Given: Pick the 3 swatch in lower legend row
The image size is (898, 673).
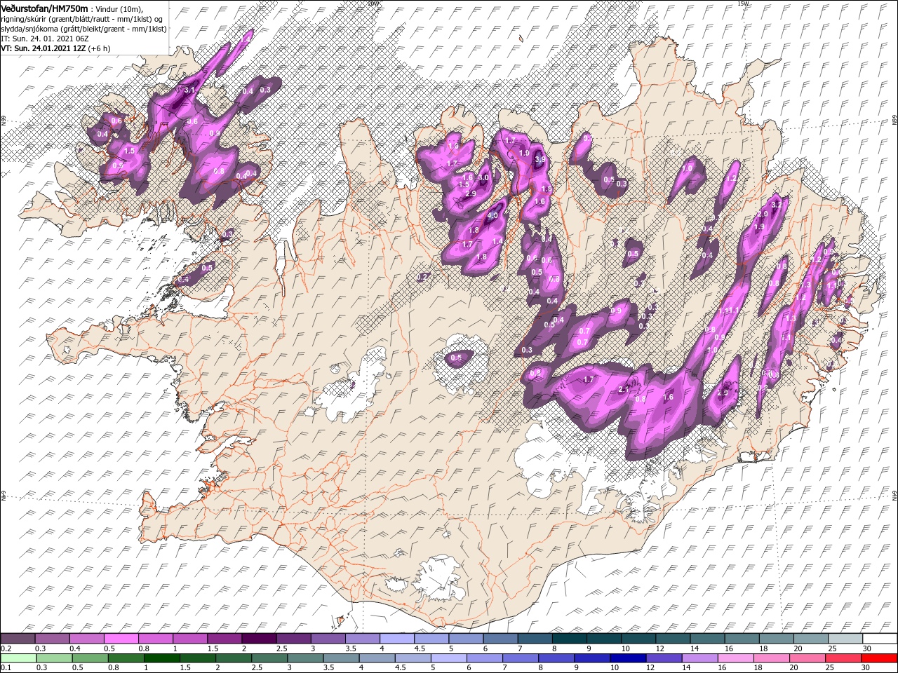Looking at the screenshot, I should click(305, 658).
